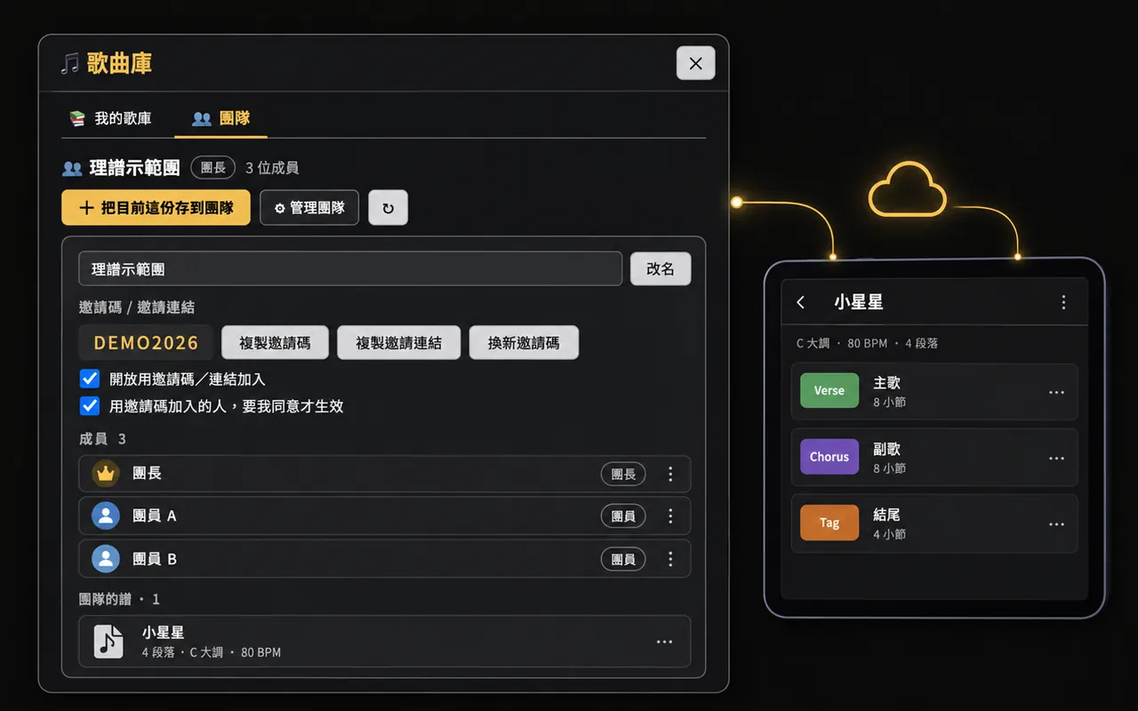Click the avatar icon of 團員 B
The width and height of the screenshot is (1138, 711).
coord(106,559)
